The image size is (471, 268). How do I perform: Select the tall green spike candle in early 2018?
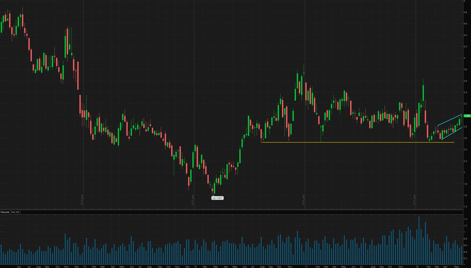tap(423, 93)
